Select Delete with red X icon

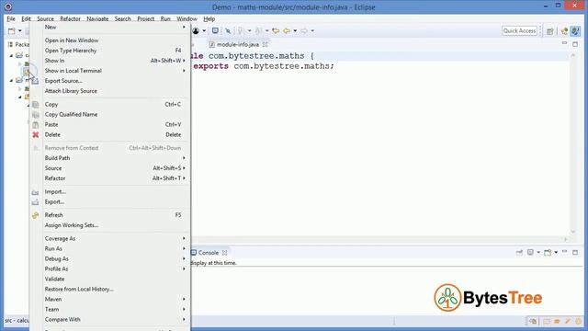[x=110, y=135]
